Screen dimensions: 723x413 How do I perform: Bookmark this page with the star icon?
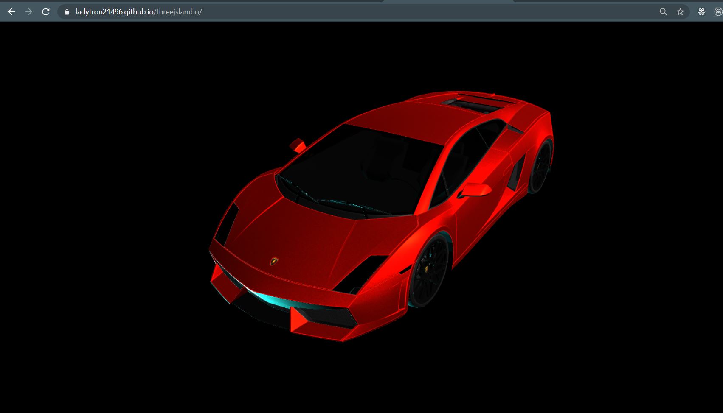681,12
